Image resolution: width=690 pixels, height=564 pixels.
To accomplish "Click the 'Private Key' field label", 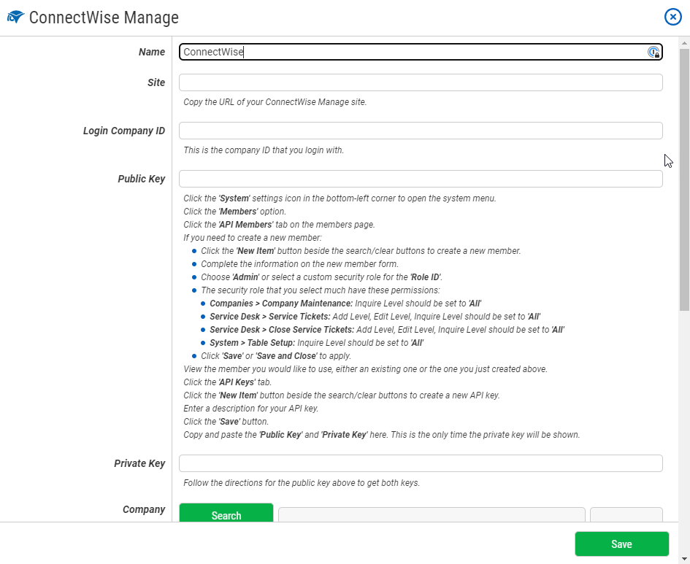I will pyautogui.click(x=139, y=463).
